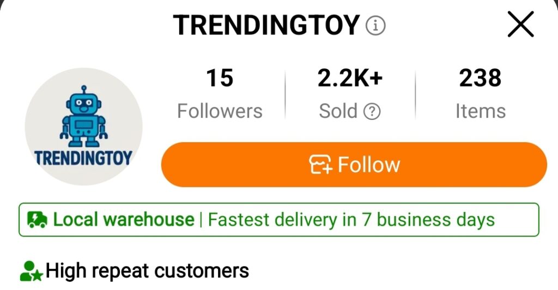The image size is (558, 290).
Task: Tap the Followers label
Action: click(220, 111)
